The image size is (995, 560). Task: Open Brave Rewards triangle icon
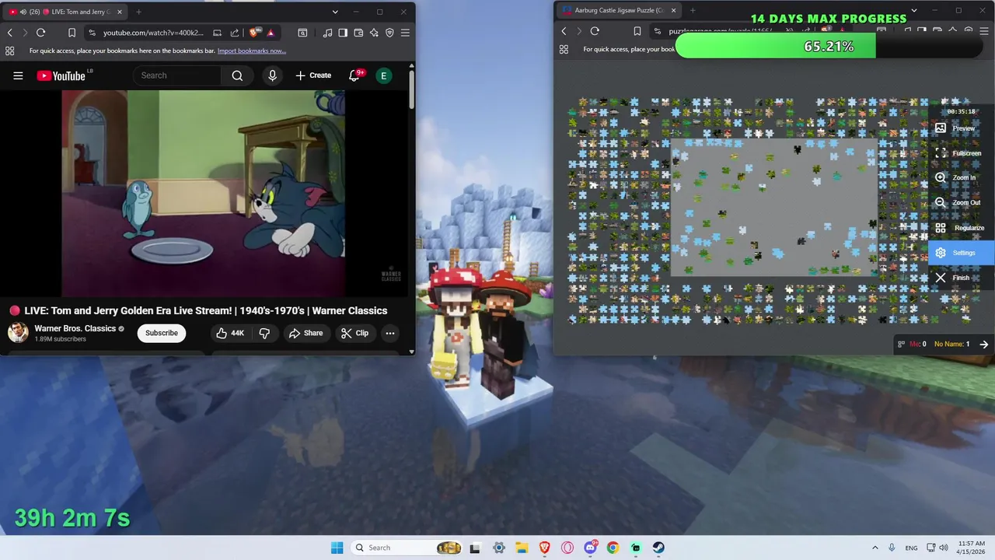pos(270,33)
